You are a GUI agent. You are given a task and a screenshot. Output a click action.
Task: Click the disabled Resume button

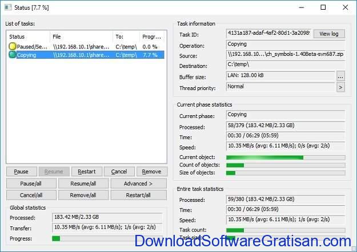[x=54, y=172]
